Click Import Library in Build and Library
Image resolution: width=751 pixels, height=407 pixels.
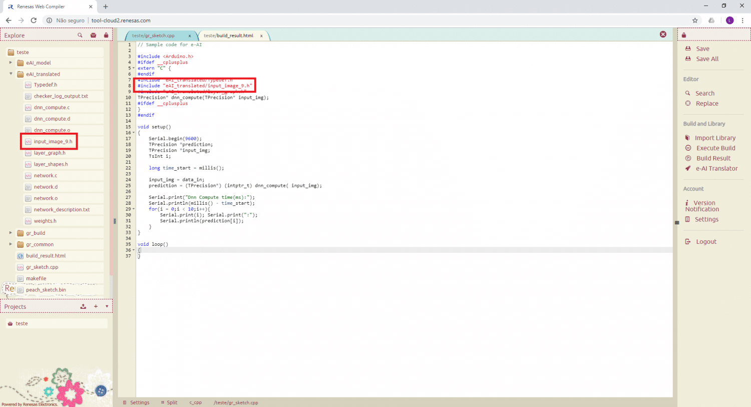coord(715,138)
